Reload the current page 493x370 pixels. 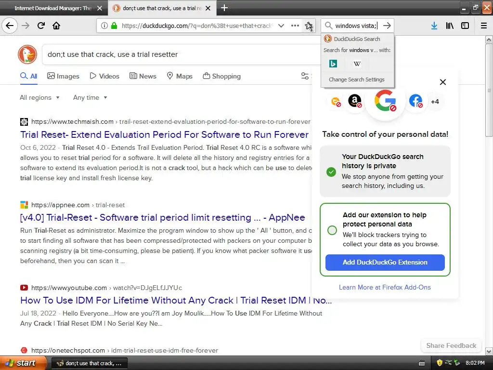[x=41, y=26]
